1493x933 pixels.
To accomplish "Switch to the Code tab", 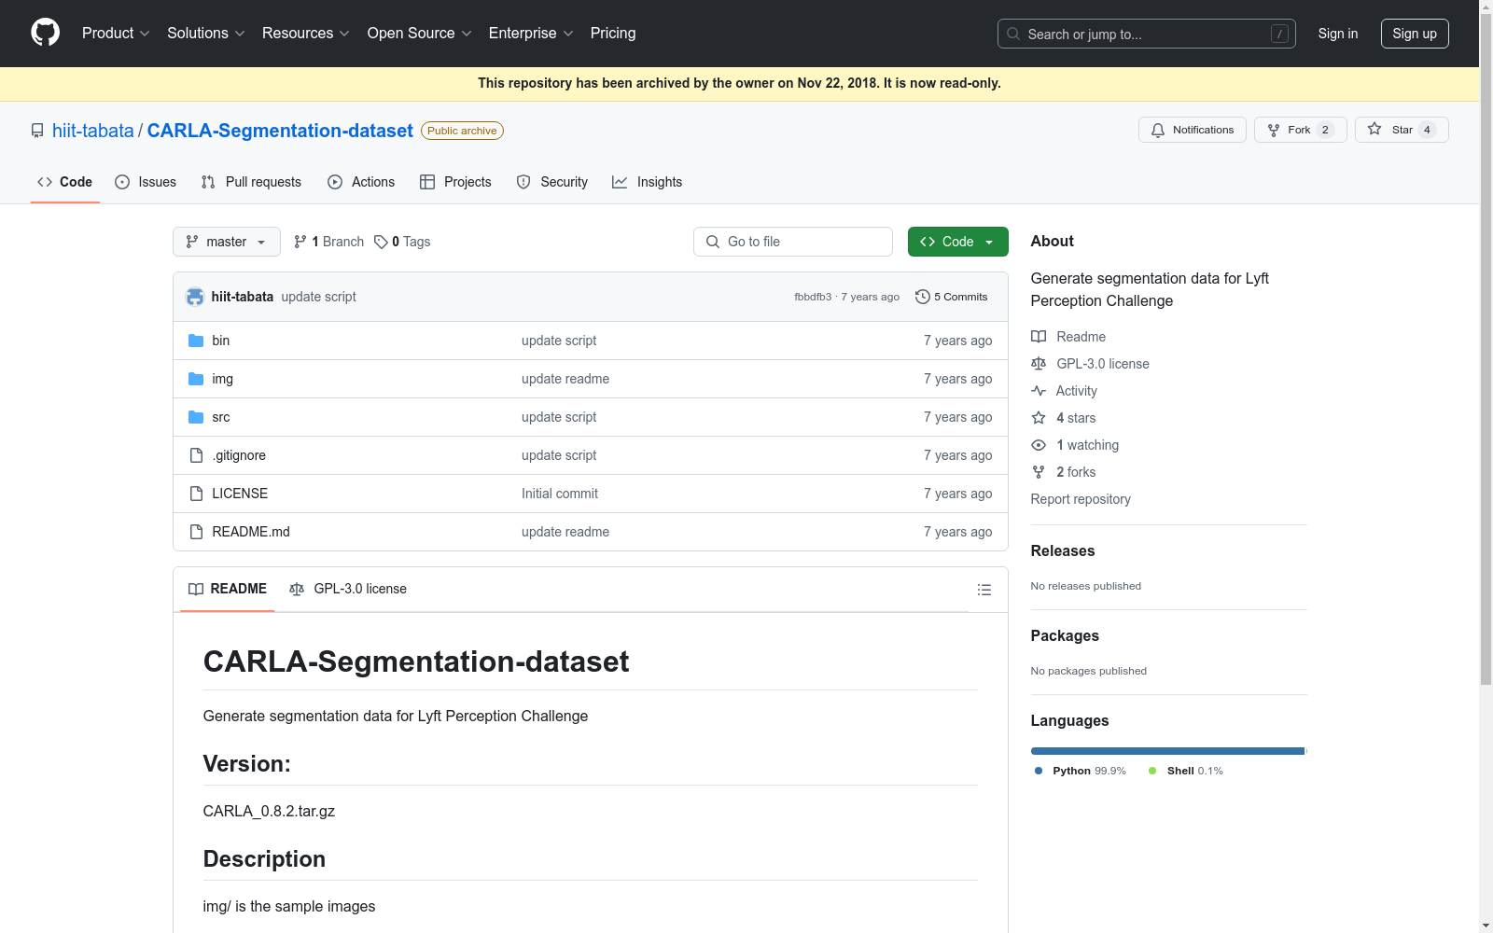I will coord(65,182).
